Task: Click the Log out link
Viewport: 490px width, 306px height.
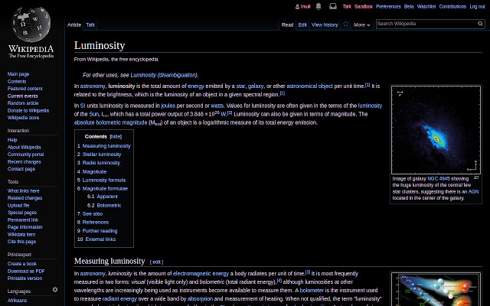Action: pyautogui.click(x=477, y=6)
